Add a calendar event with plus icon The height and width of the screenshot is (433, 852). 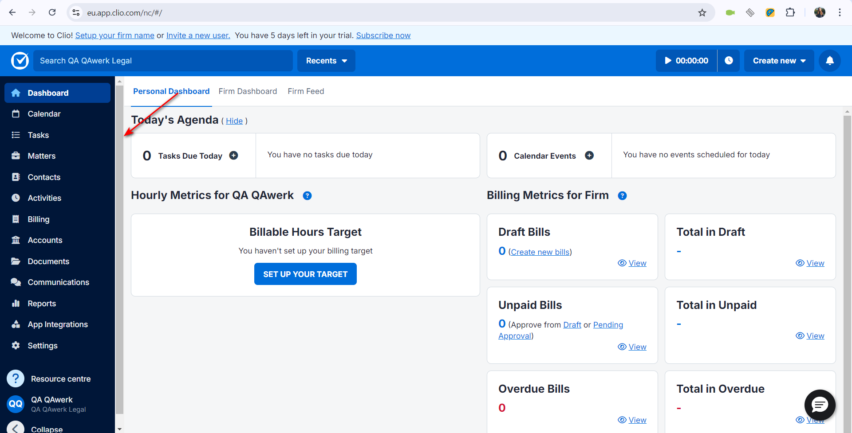pyautogui.click(x=589, y=156)
